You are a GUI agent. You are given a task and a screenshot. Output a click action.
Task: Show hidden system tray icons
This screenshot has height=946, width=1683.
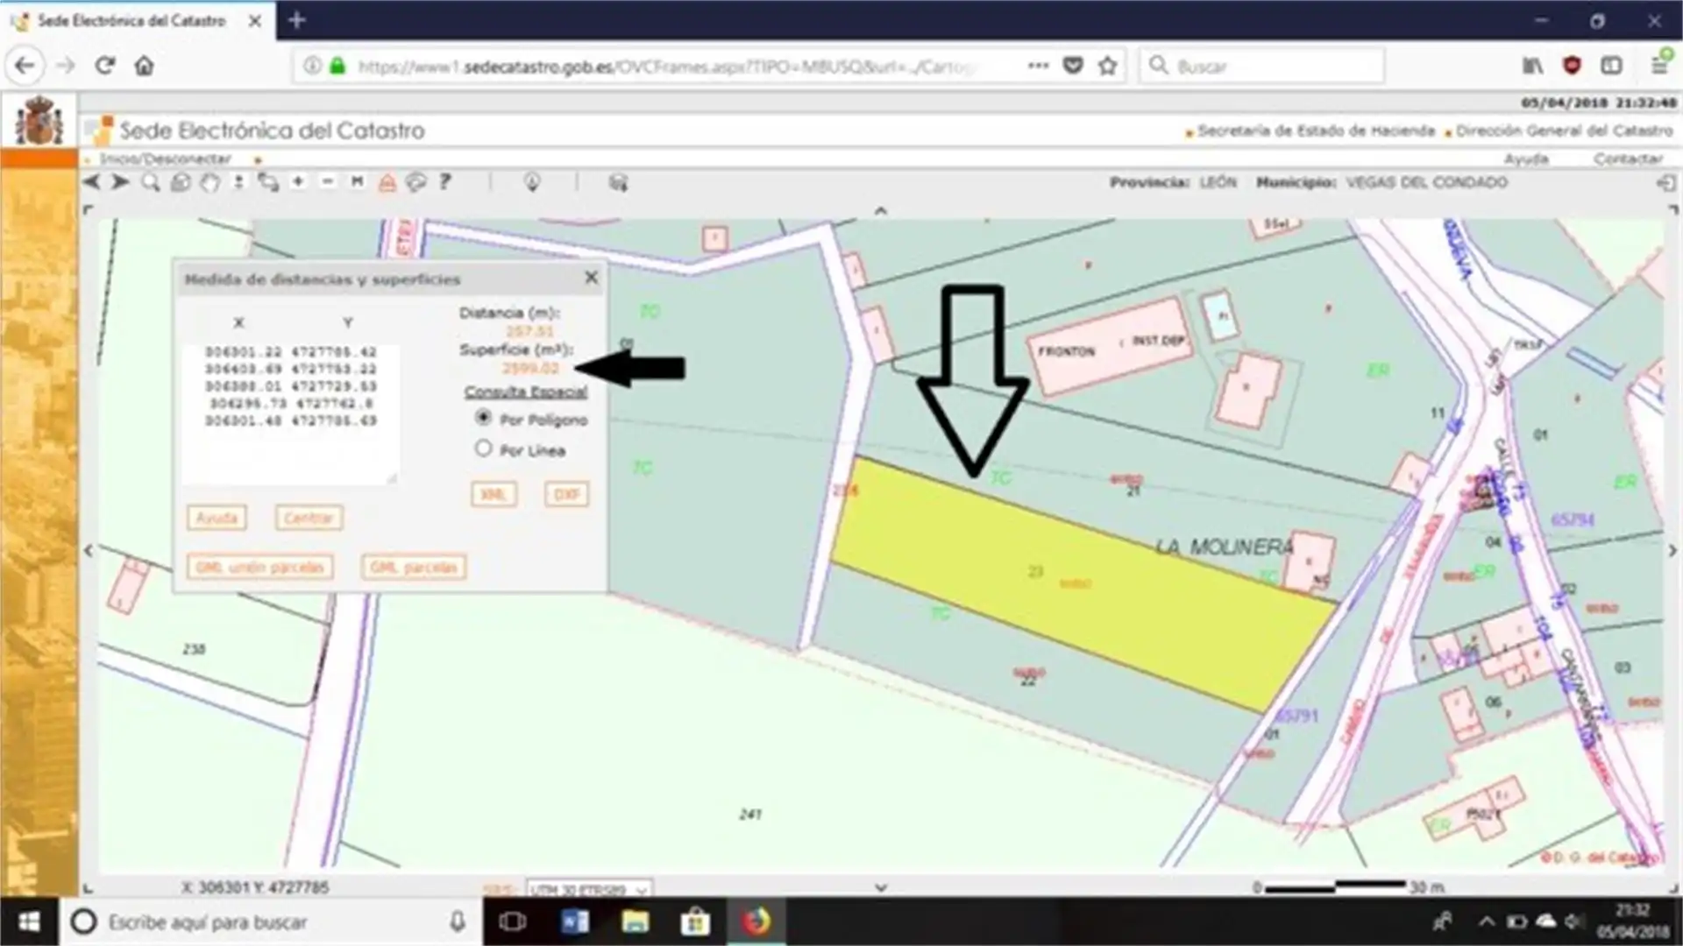pos(1486,921)
